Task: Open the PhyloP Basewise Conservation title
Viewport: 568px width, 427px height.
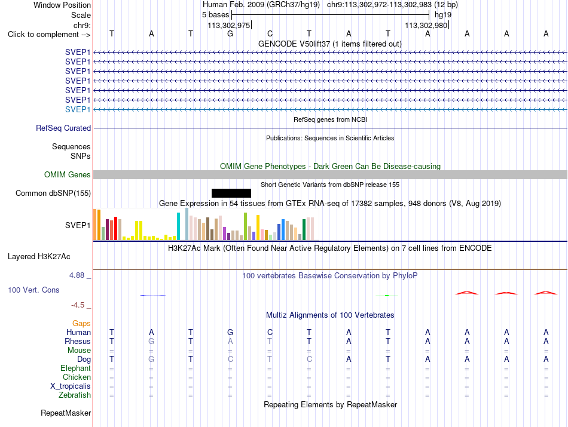Action: pyautogui.click(x=329, y=276)
